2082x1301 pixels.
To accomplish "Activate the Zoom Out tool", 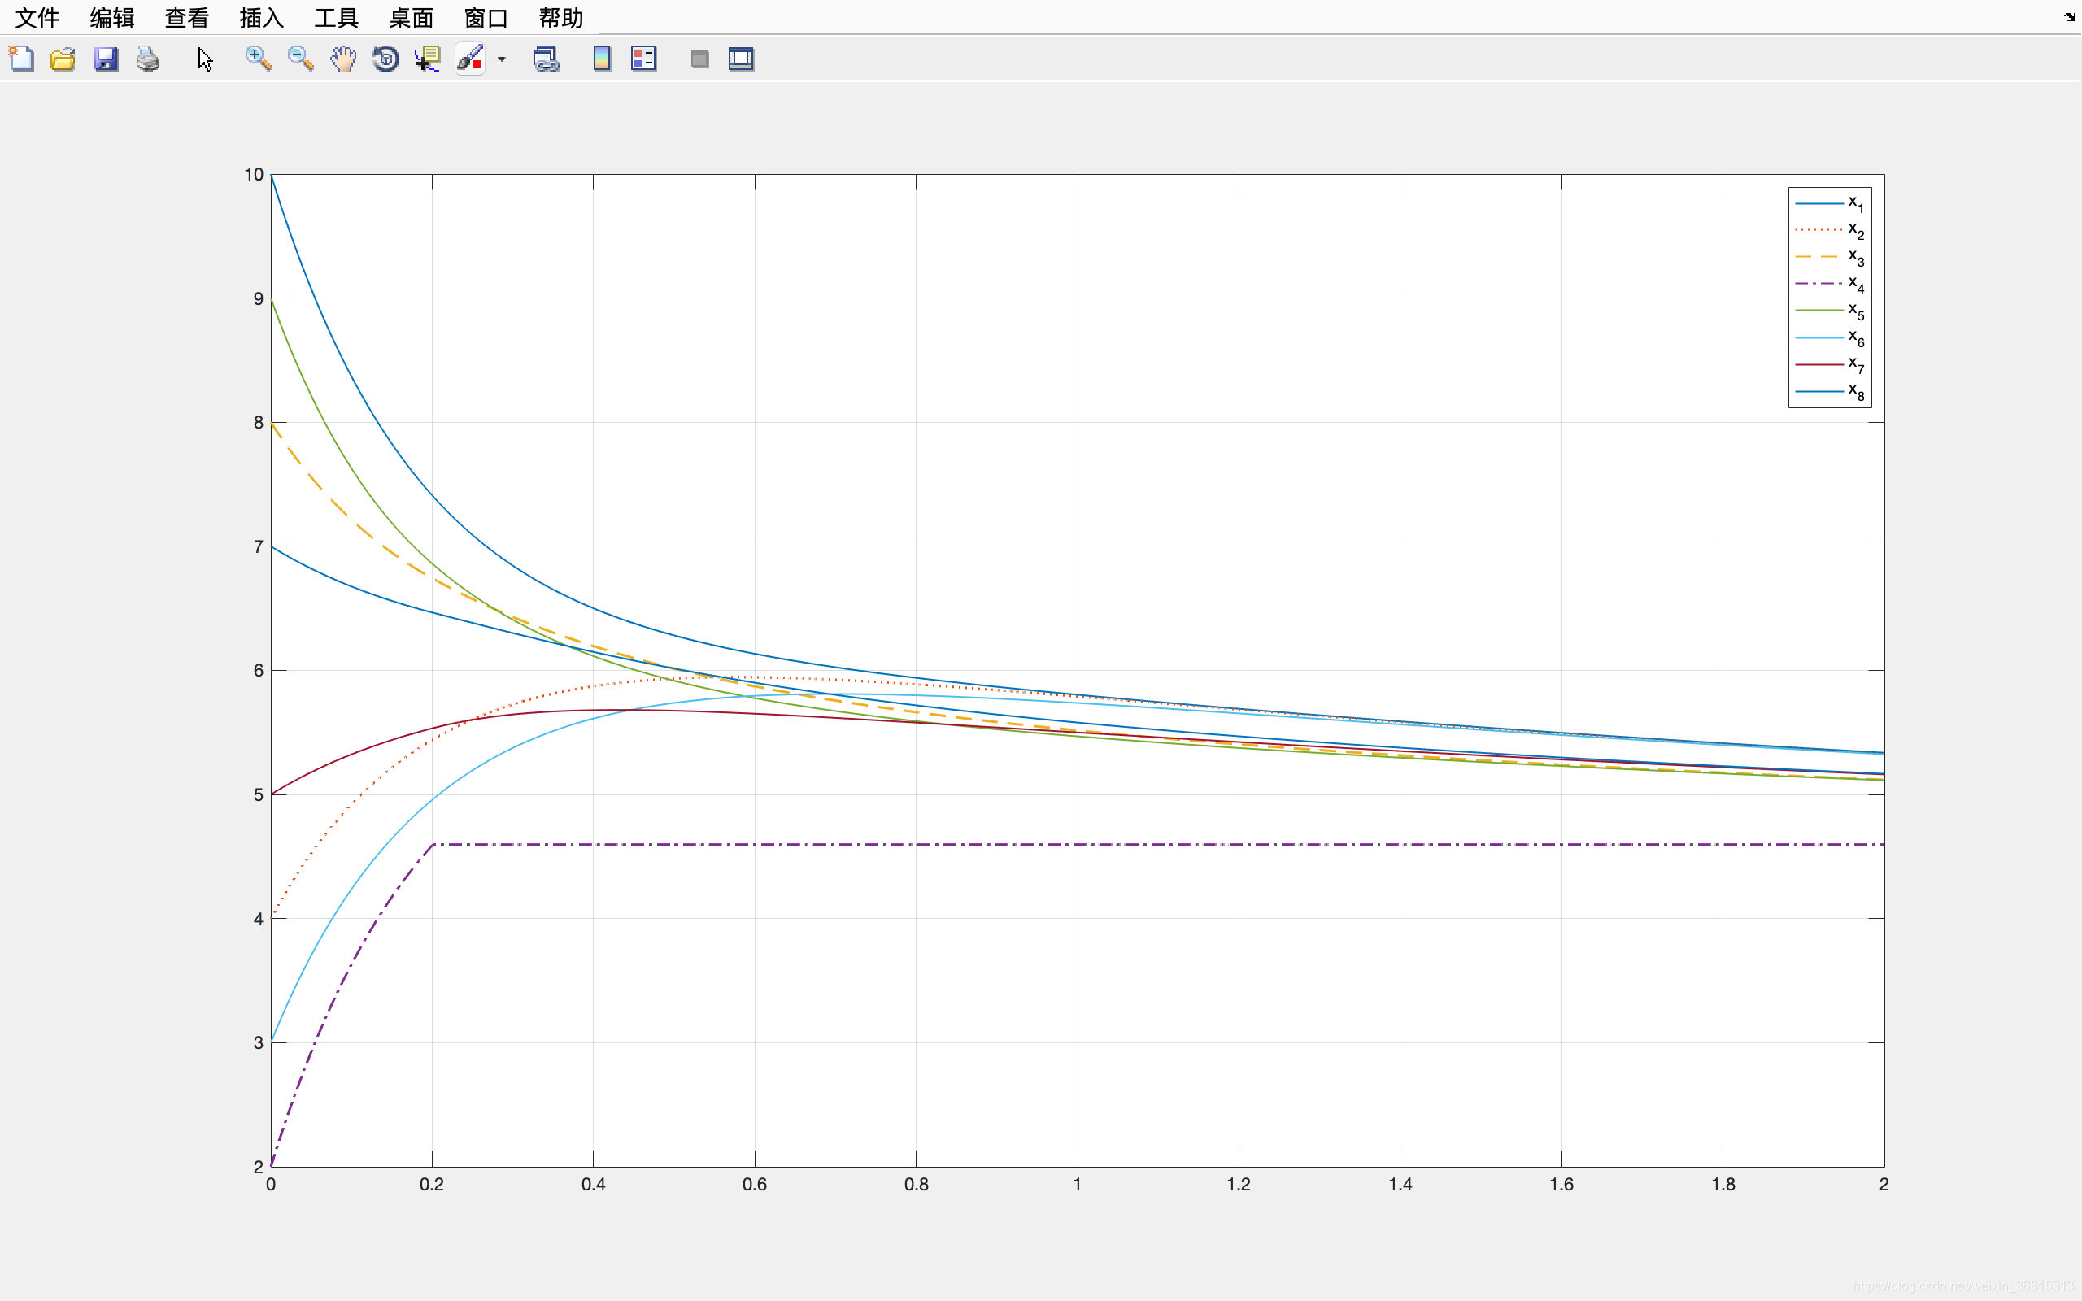I will 300,59.
